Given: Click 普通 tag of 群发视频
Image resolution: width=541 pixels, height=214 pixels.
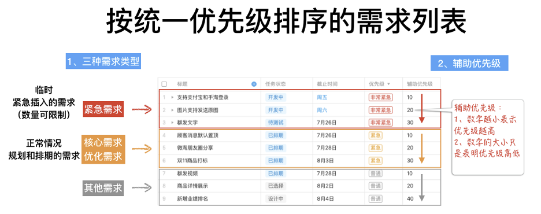Looking at the screenshot, I should point(375,174).
